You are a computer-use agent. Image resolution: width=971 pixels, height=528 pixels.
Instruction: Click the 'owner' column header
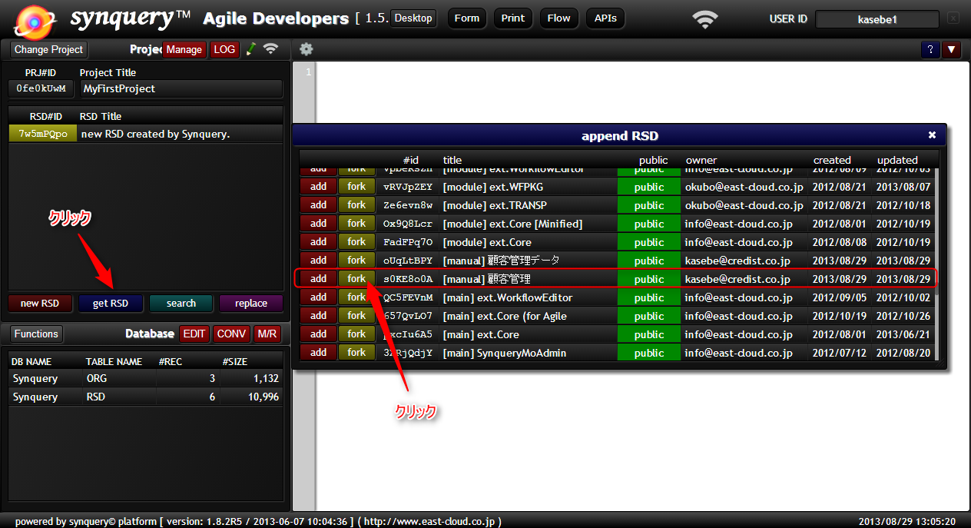[701, 161]
